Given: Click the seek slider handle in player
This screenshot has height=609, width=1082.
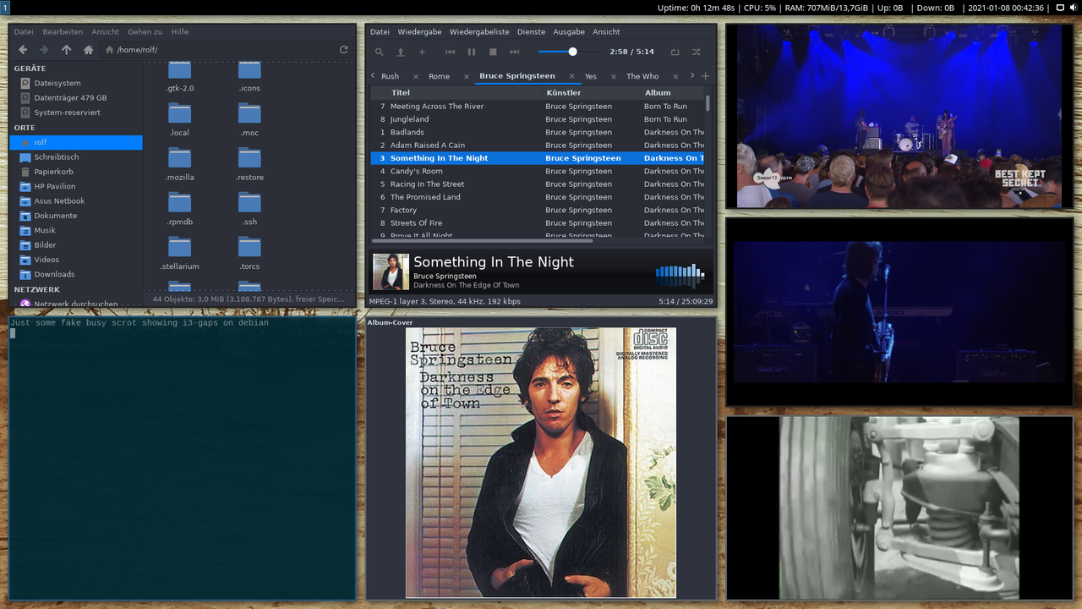Looking at the screenshot, I should tap(572, 52).
